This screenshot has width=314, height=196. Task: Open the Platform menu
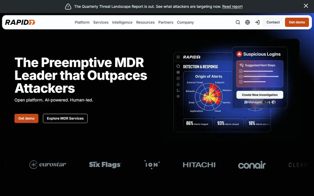pos(82,23)
